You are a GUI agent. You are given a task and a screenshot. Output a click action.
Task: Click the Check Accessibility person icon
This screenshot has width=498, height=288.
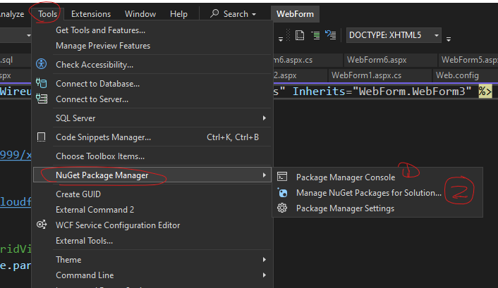pyautogui.click(x=42, y=64)
